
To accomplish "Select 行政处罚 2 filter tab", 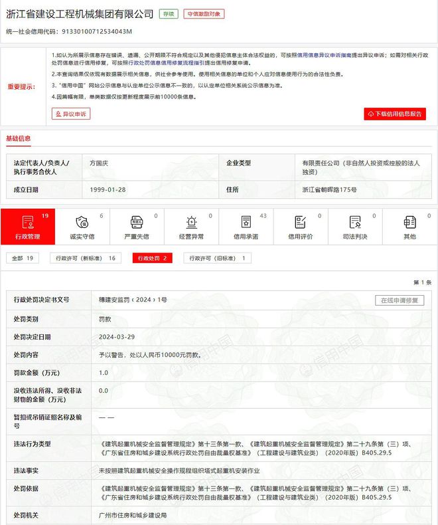I will point(153,258).
